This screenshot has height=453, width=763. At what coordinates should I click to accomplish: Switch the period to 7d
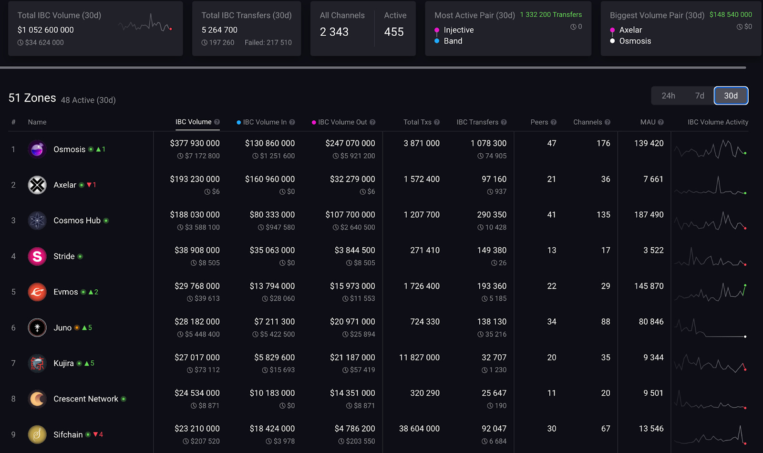click(x=700, y=96)
